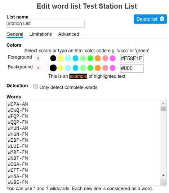Image resolution: width=169 pixels, height=193 pixels.
Task: Click foreground color code field #F58F1F
Action: pyautogui.click(x=132, y=59)
